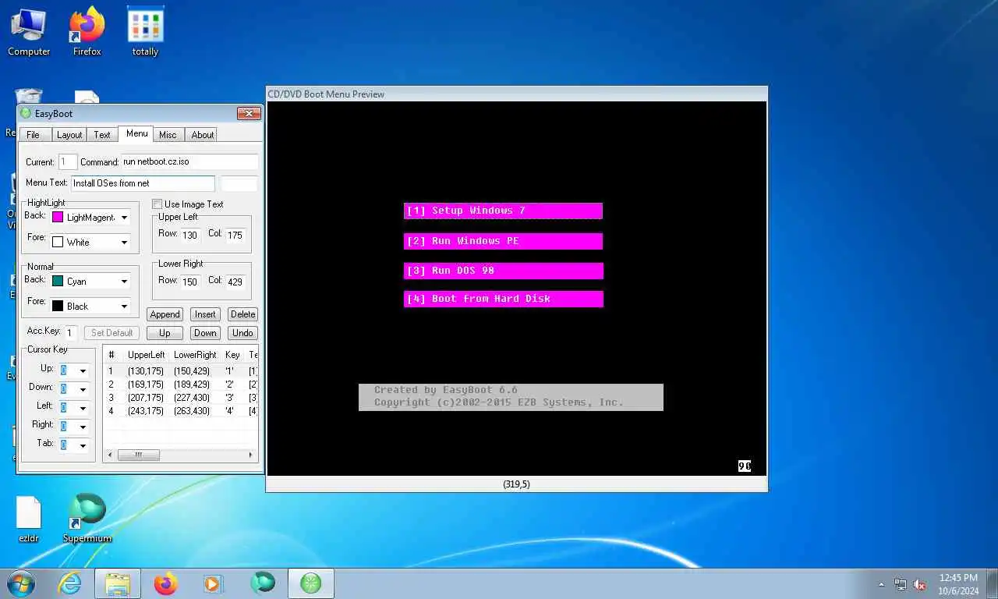The height and width of the screenshot is (599, 998).
Task: Open Windows Media Player taskbar icon
Action: point(213,583)
